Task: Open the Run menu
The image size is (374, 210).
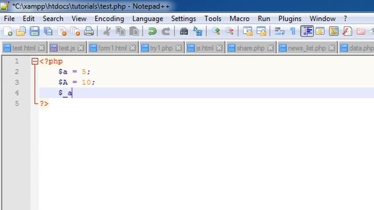Action: pyautogui.click(x=264, y=19)
